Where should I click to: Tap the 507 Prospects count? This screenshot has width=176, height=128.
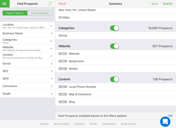pos(163,46)
